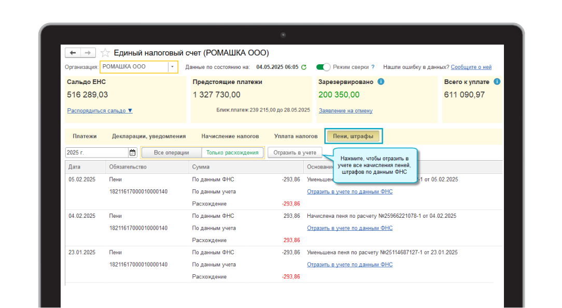Click info icon next to Всего к уплате
This screenshot has height=308, width=562.
497,82
